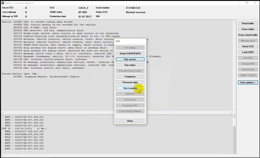Click fault 'D90D1E FBD receiver: LIN bus'
This screenshot has height=158, width=260.
48,30
